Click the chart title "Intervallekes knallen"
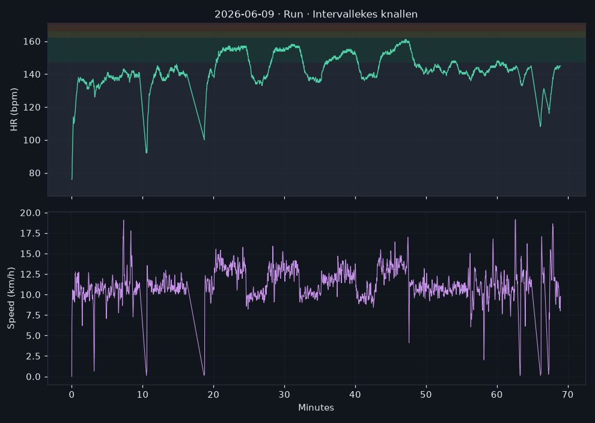Screen dimensions: 595x423 (x=365, y=14)
